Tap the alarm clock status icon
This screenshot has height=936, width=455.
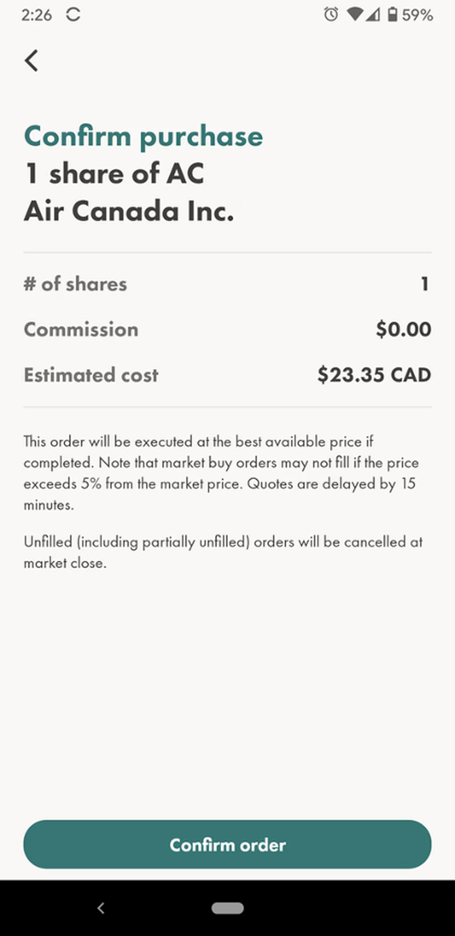click(x=331, y=15)
